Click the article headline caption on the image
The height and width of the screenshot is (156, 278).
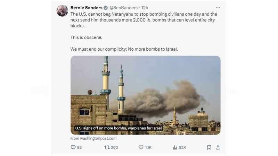coord(119,128)
